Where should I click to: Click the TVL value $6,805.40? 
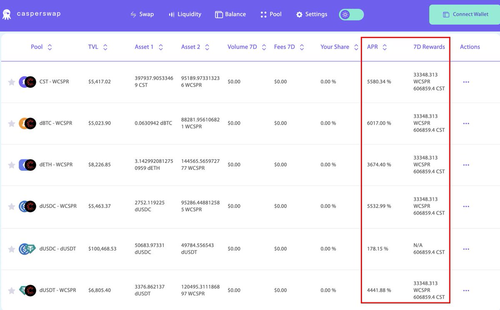pyautogui.click(x=100, y=290)
